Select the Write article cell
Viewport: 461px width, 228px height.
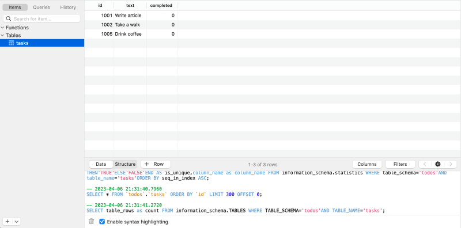coord(130,16)
